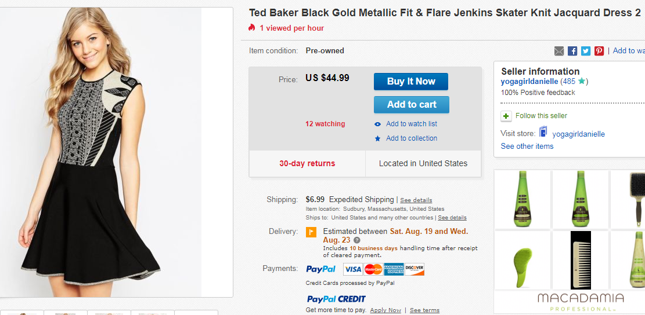Add this dress to collection

[x=412, y=138]
